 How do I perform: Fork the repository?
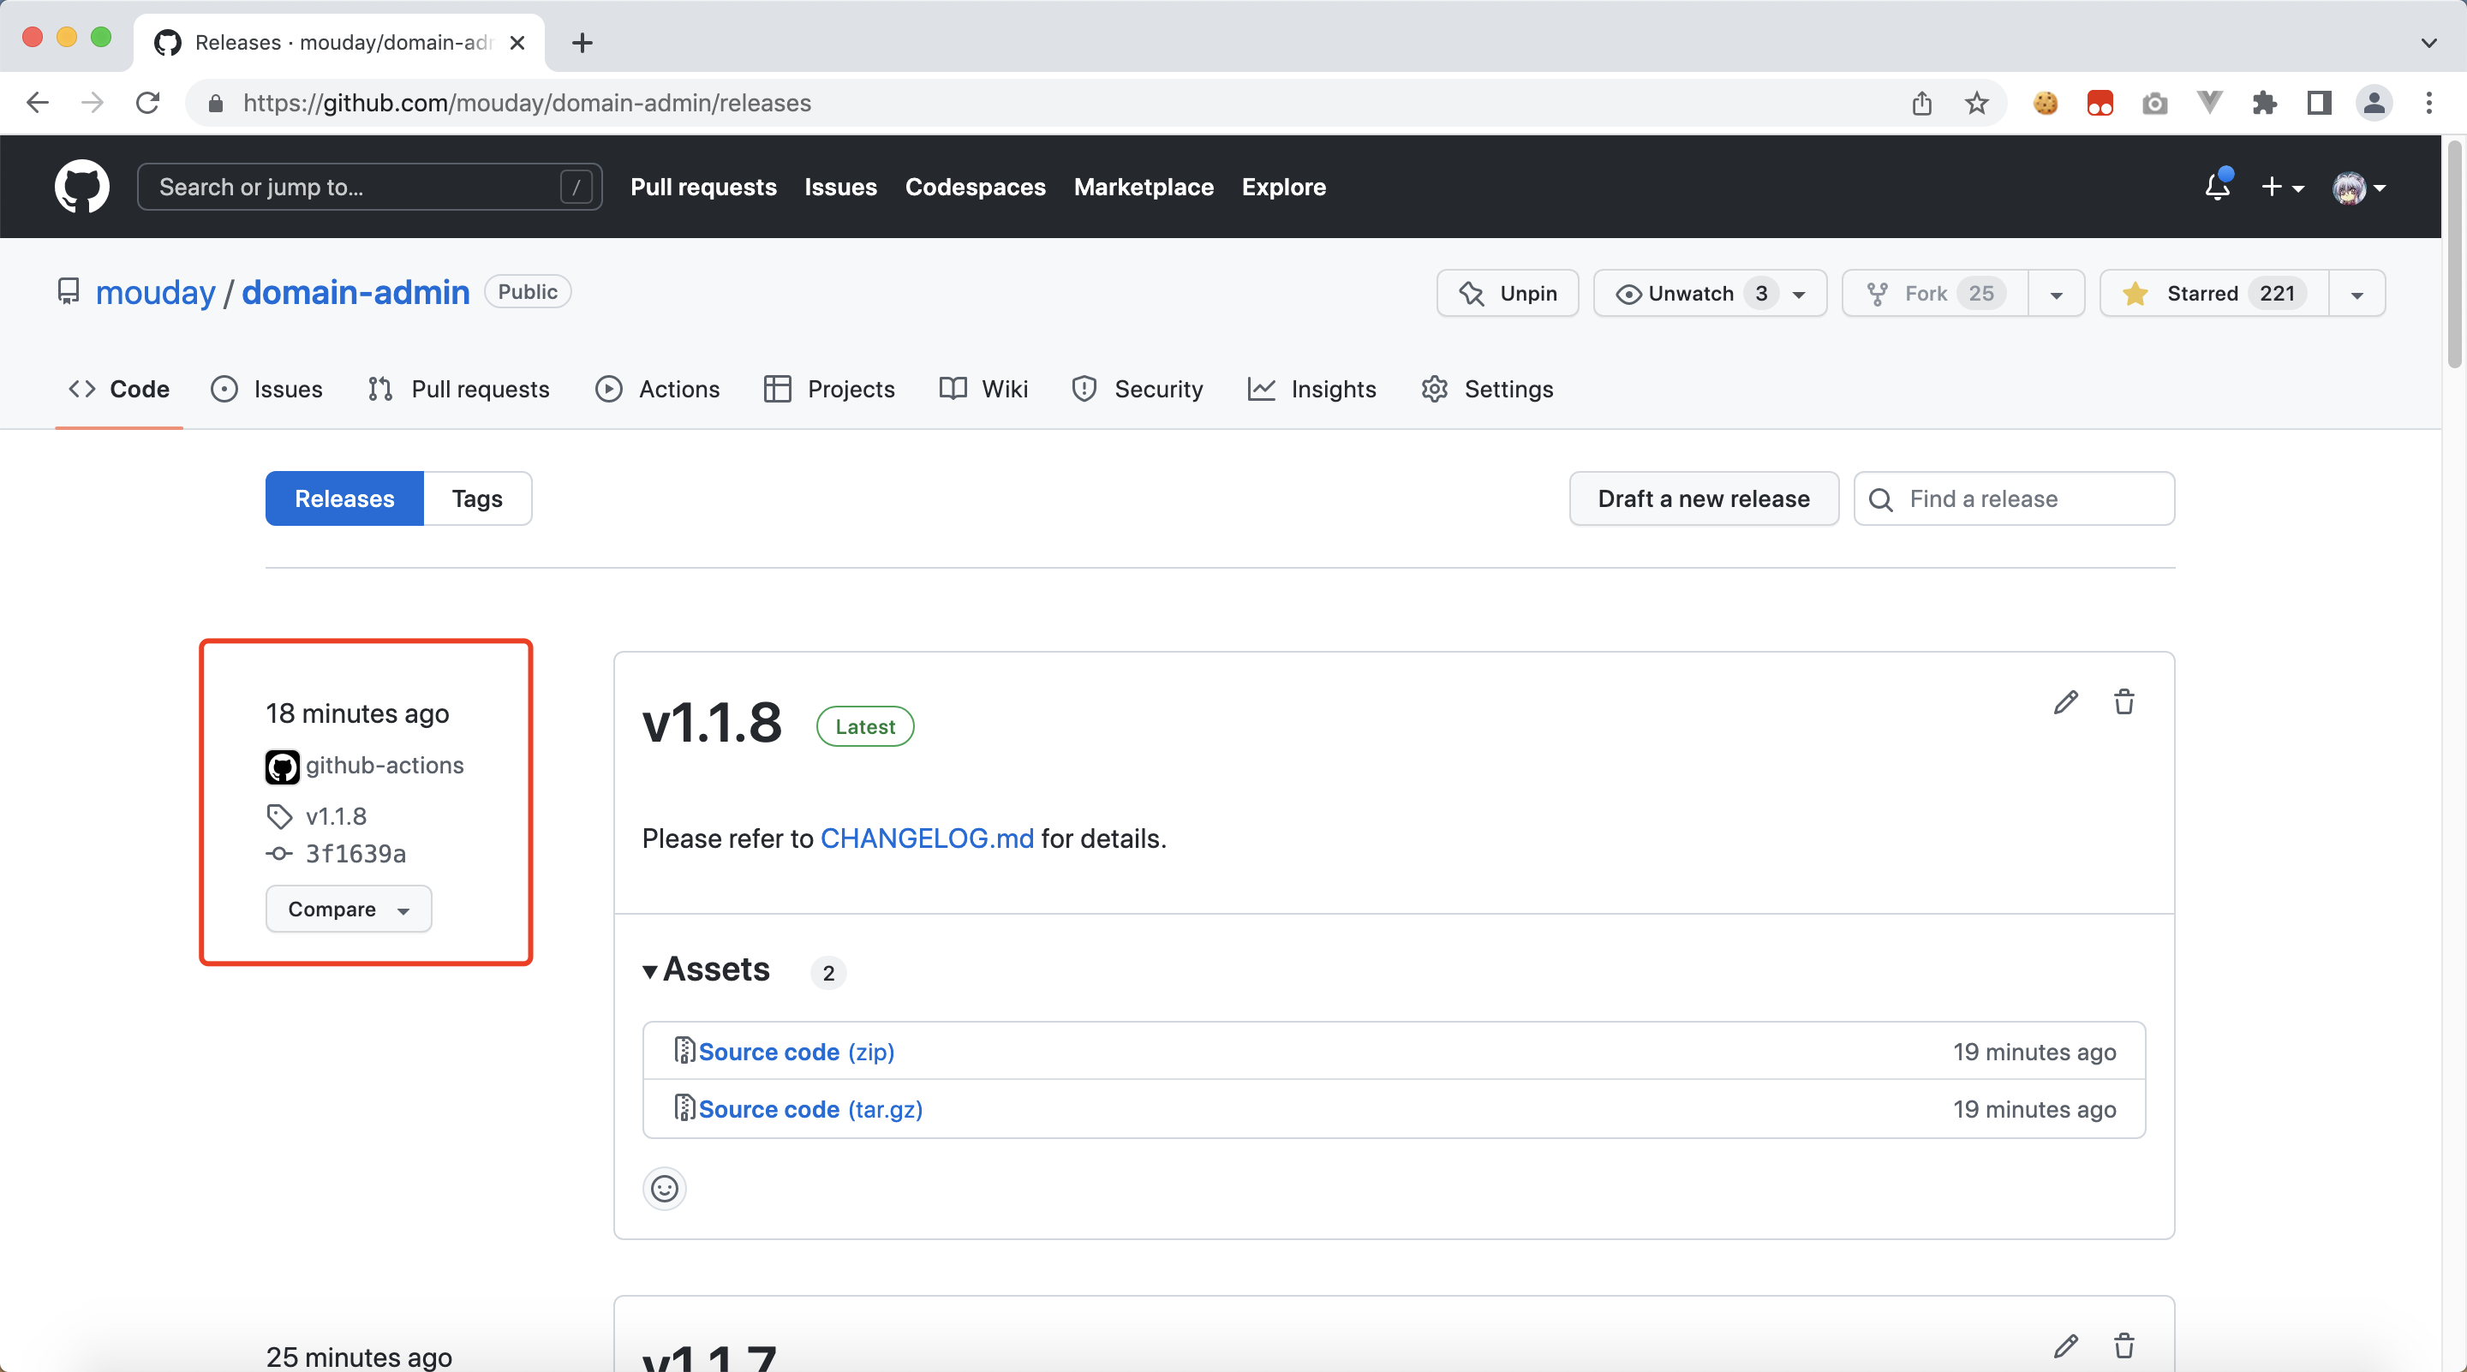tap(1936, 293)
